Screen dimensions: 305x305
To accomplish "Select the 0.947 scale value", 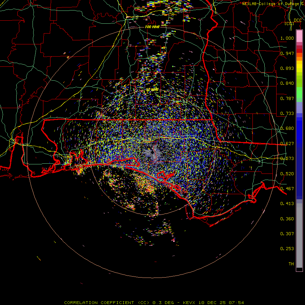I will tap(287, 53).
